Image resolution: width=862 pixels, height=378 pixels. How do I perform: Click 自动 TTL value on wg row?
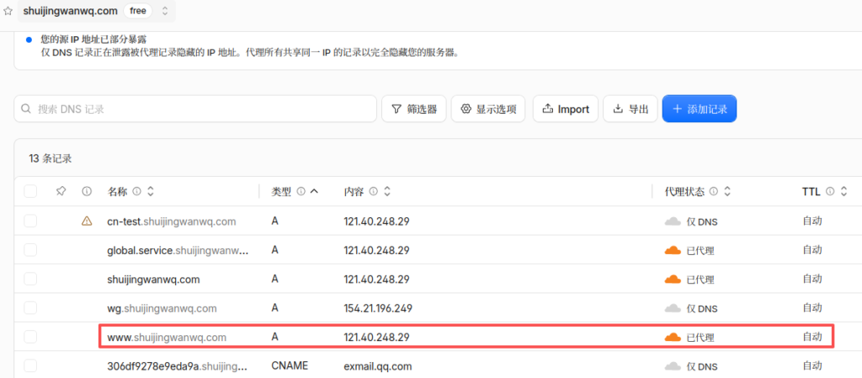(812, 307)
